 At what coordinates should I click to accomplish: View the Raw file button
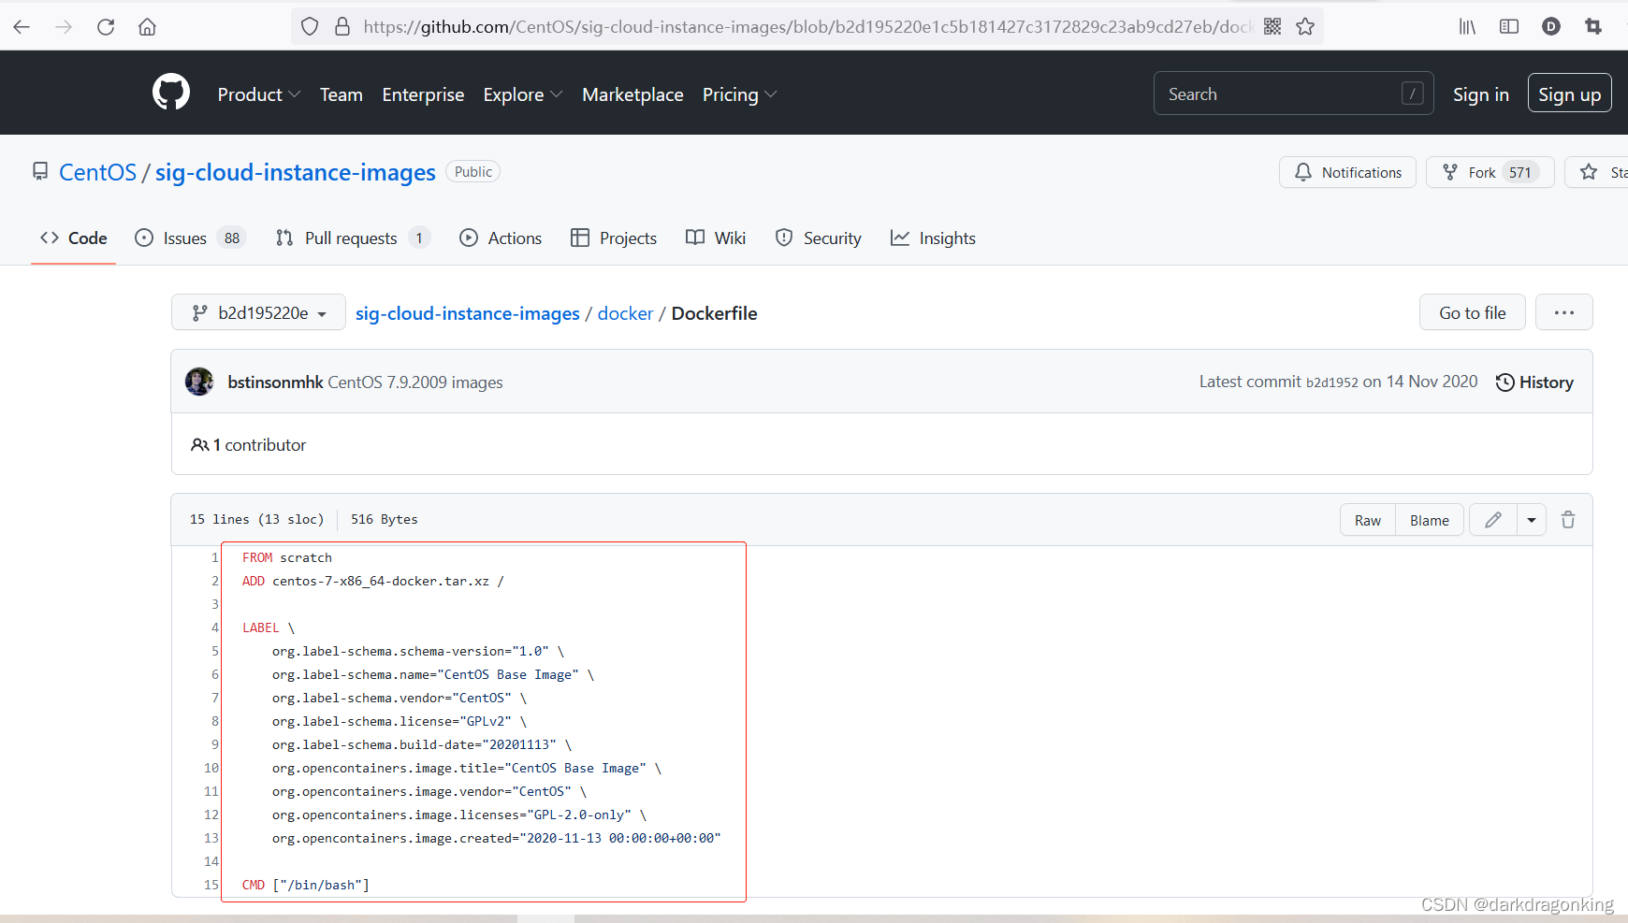(x=1367, y=520)
